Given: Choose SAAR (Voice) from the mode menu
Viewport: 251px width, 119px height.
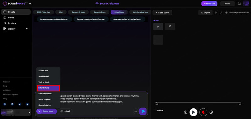Looking at the screenshot, I should click(x=48, y=76).
